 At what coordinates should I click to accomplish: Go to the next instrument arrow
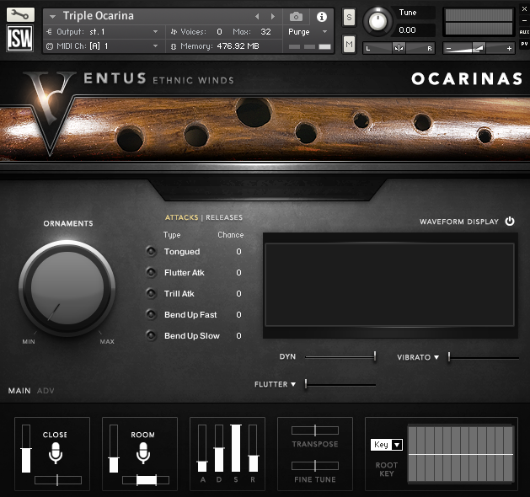point(273,16)
